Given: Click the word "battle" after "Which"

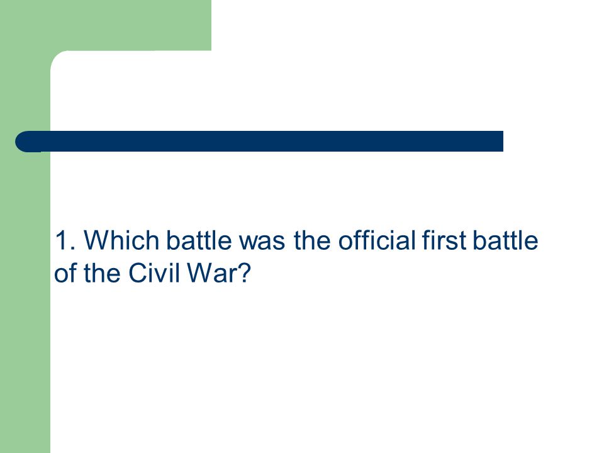Looking at the screenshot, I should [x=199, y=240].
